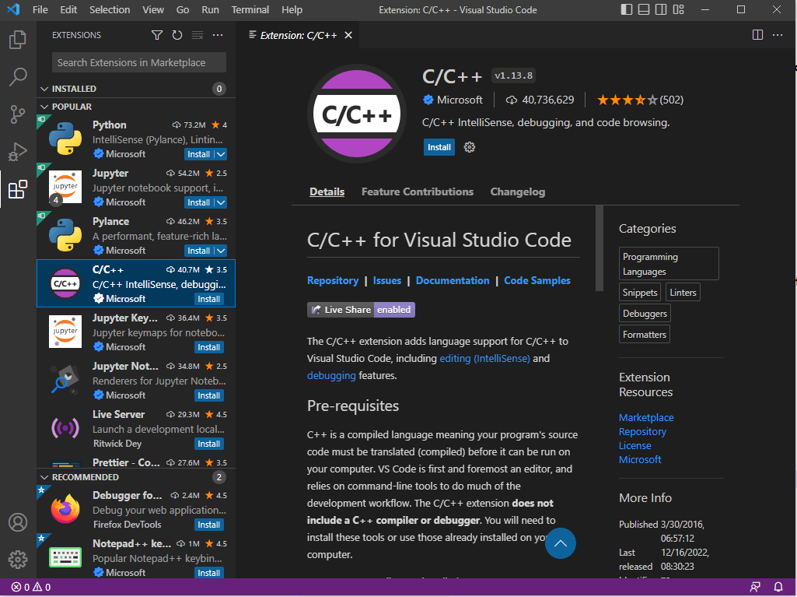Click the scroll-to-top round arrow button
The image size is (797, 597).
tap(560, 543)
